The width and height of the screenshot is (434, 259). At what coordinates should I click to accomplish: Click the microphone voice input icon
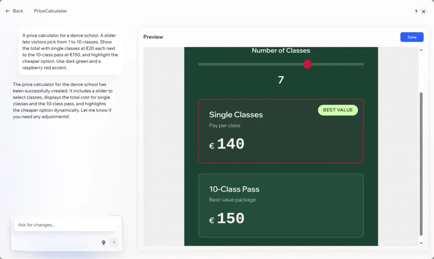(103, 242)
